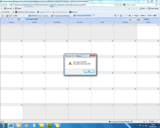The width and height of the screenshot is (160, 128).
Task: Click the Print icon in command bar
Action: click(130, 16)
